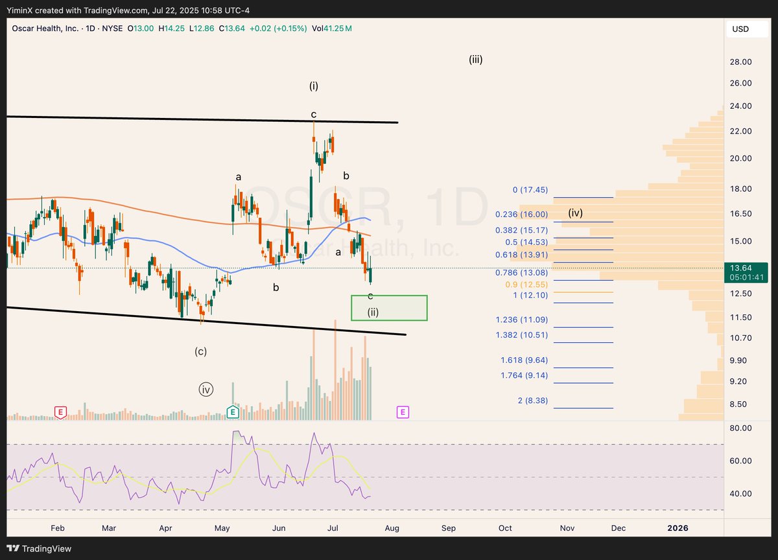This screenshot has width=778, height=560.
Task: Click the (c) wave label near April low
Action: pos(201,352)
